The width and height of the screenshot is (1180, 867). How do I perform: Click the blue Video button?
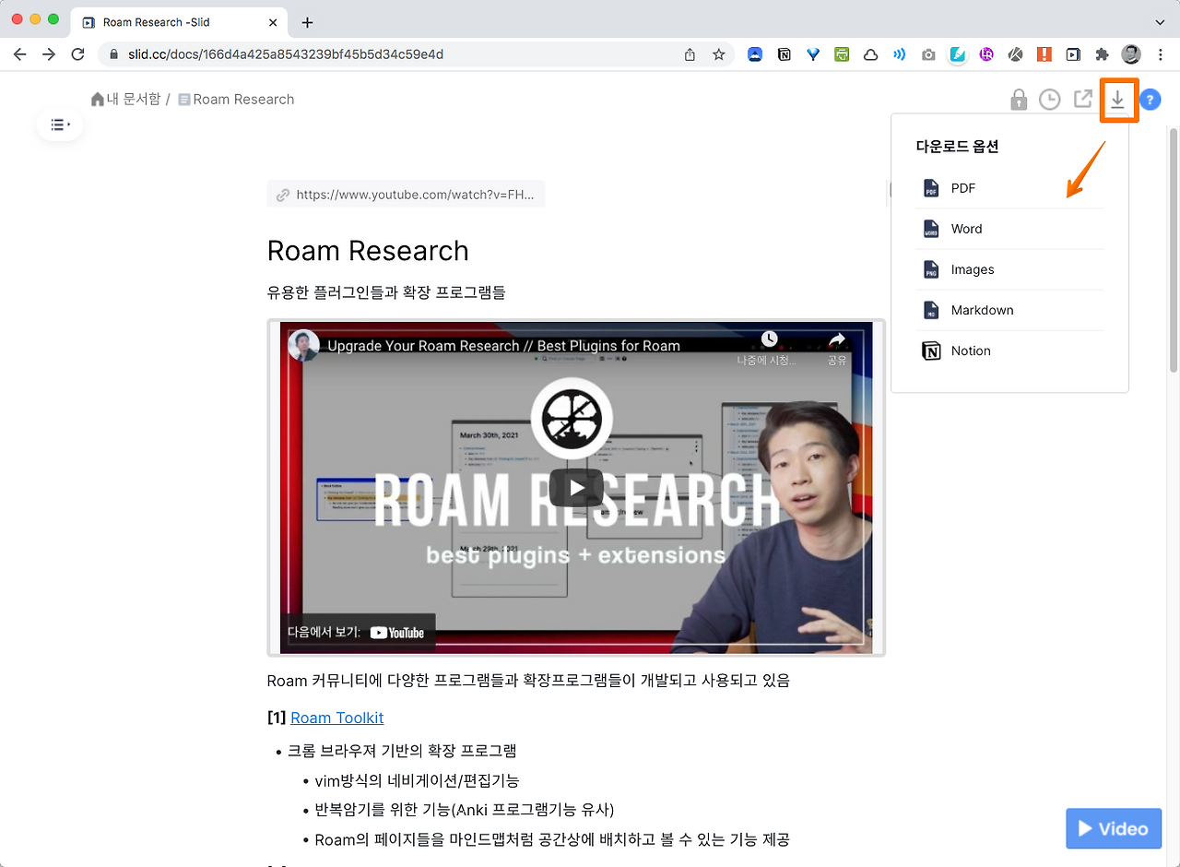[x=1114, y=828]
